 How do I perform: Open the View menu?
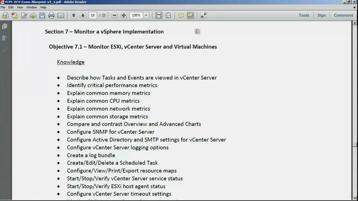[x=20, y=7]
